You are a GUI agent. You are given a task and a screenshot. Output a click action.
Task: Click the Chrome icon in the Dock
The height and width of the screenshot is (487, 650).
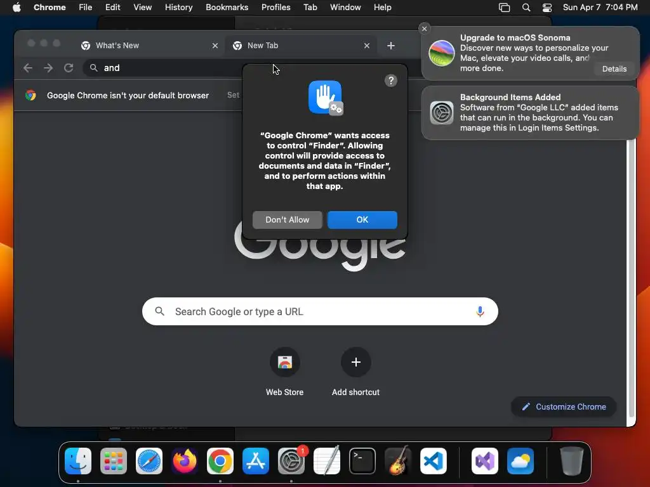pyautogui.click(x=220, y=460)
